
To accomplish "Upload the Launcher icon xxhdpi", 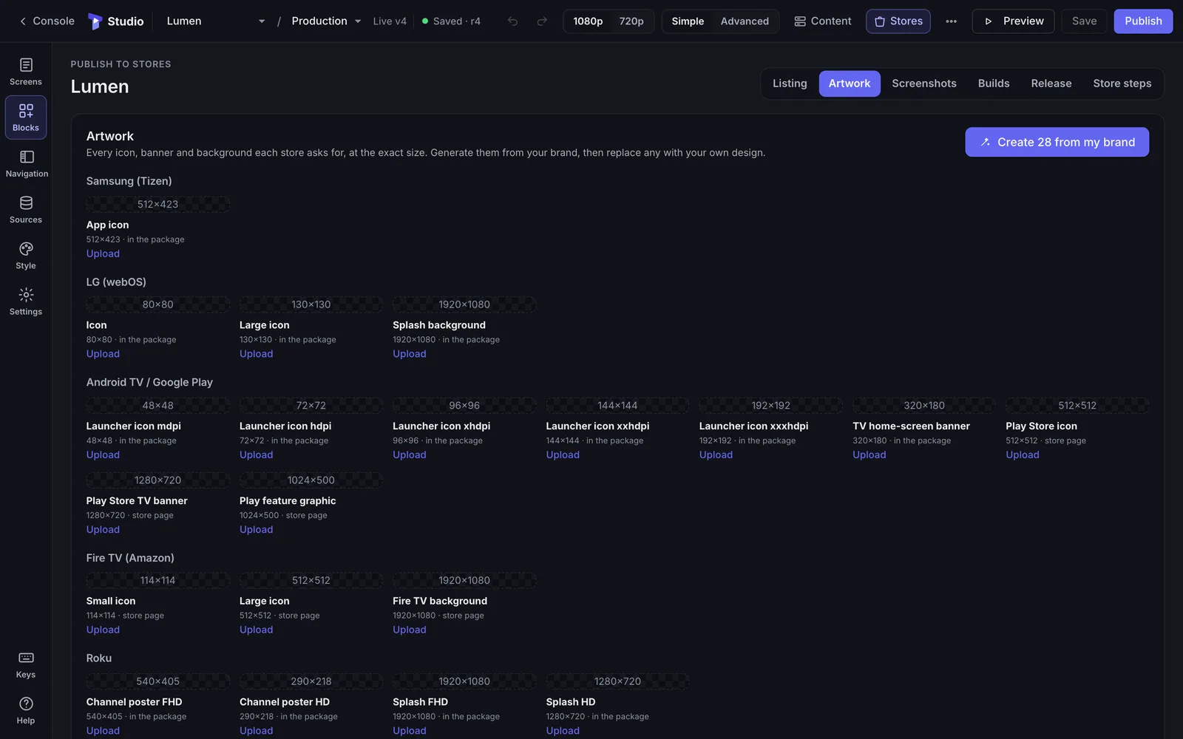I will click(563, 455).
